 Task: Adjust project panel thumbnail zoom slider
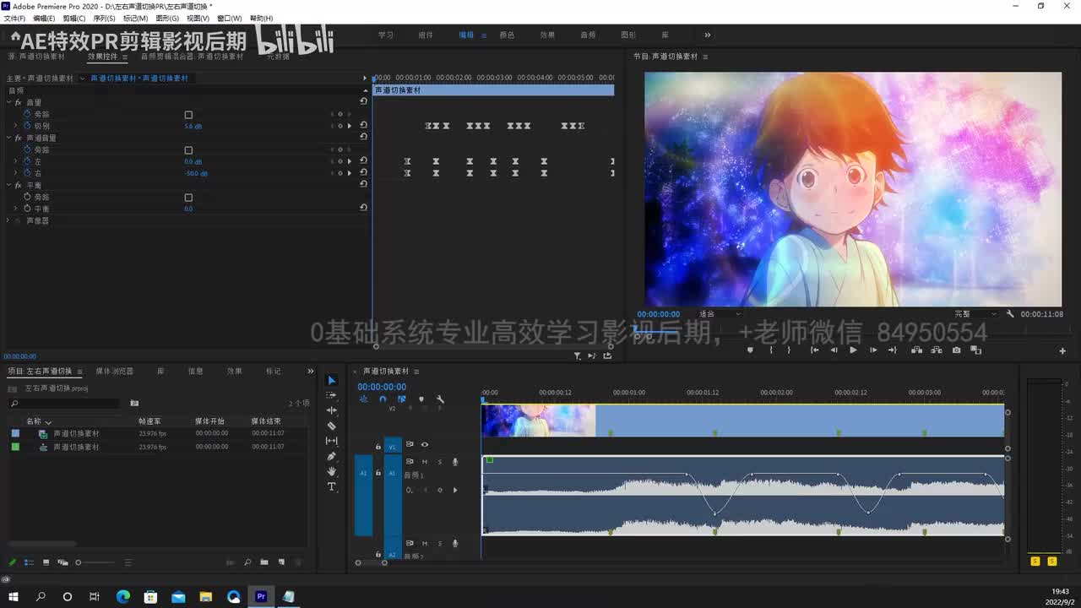pyautogui.click(x=95, y=562)
